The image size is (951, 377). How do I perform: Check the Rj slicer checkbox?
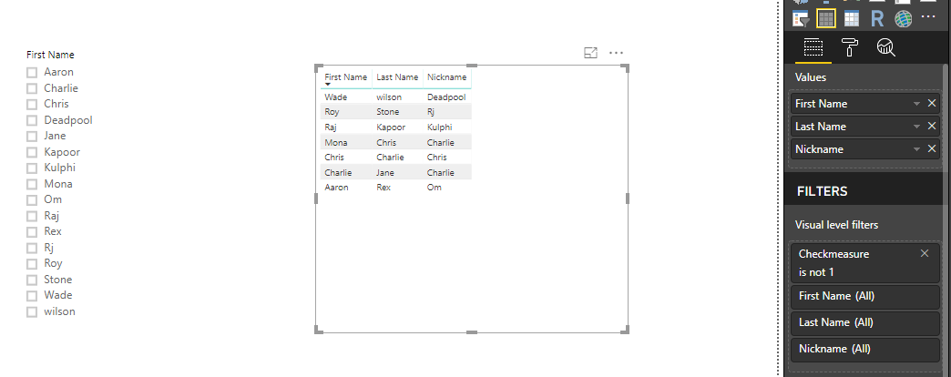click(x=32, y=248)
